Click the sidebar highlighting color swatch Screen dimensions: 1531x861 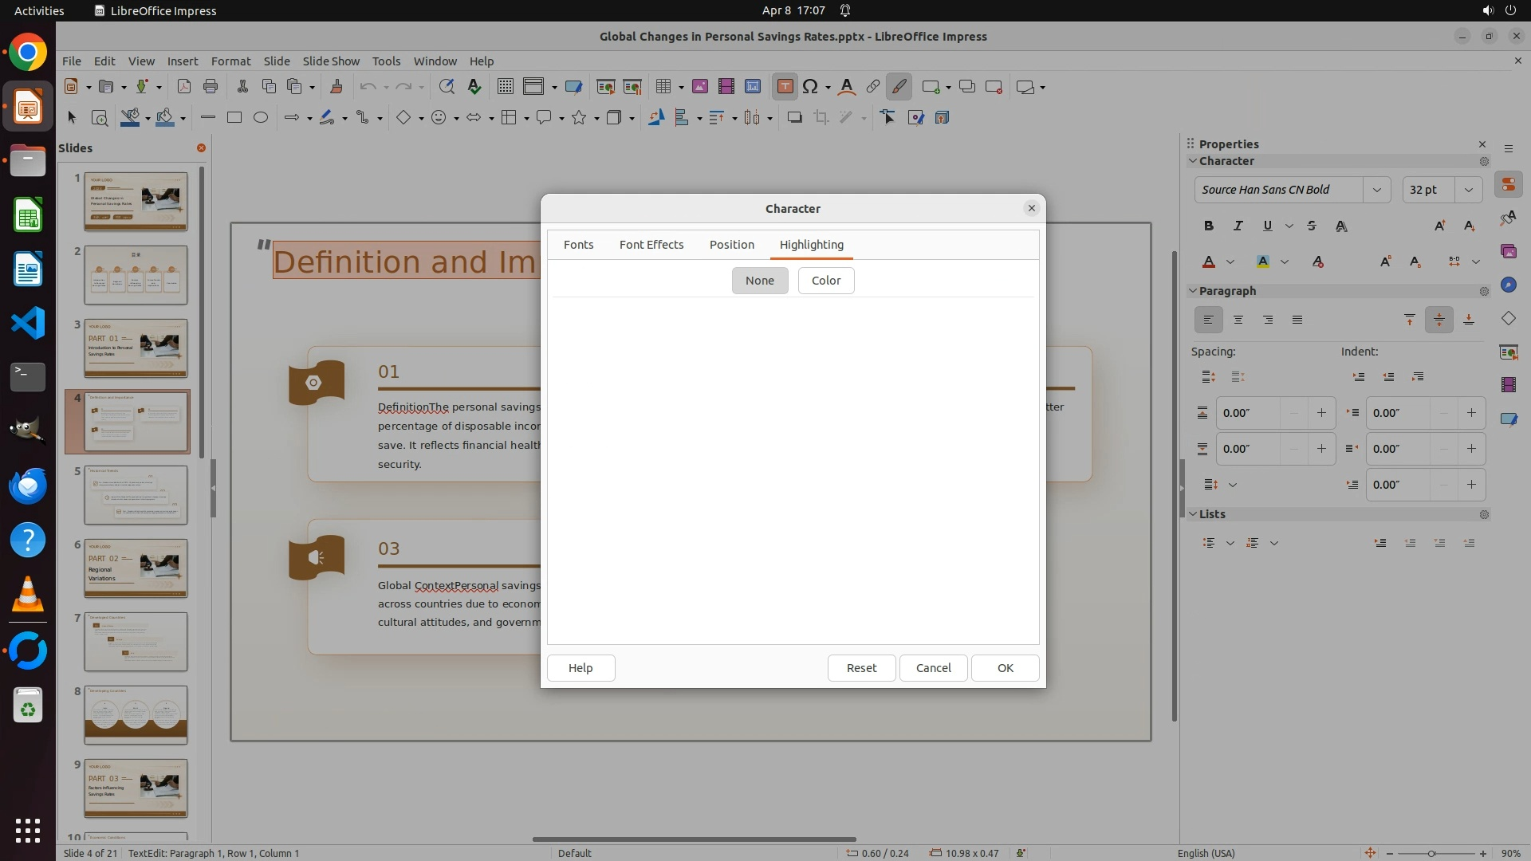click(1263, 261)
